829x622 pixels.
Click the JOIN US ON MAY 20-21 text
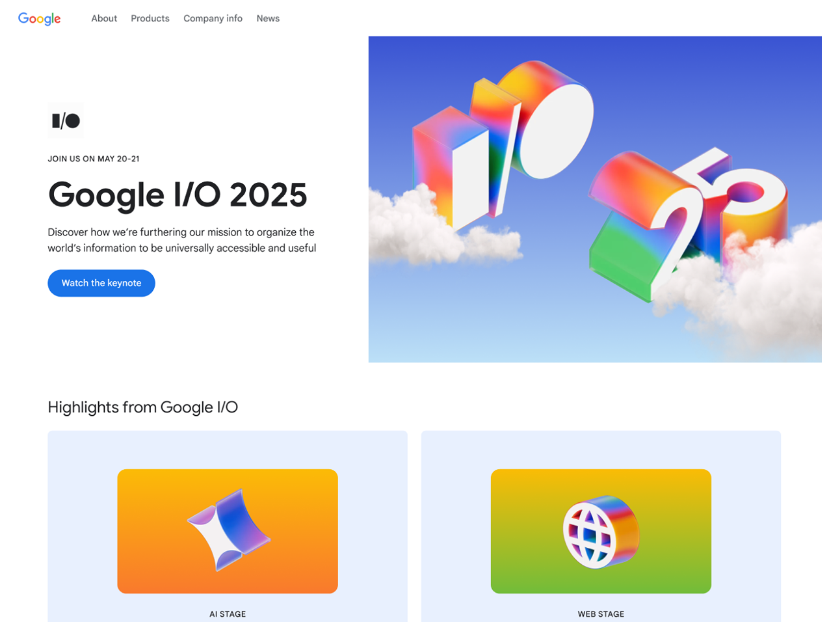[x=94, y=159]
